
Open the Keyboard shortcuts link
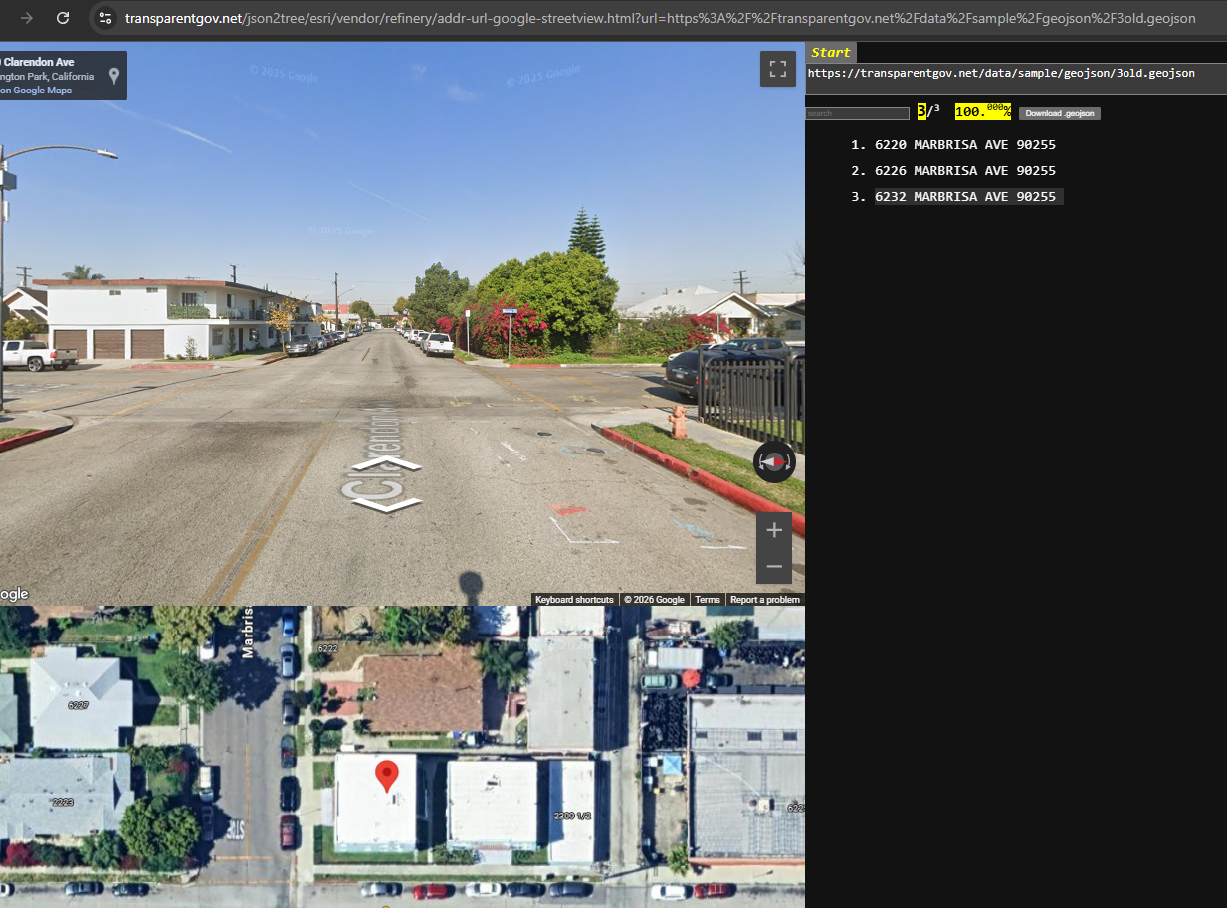tap(574, 600)
